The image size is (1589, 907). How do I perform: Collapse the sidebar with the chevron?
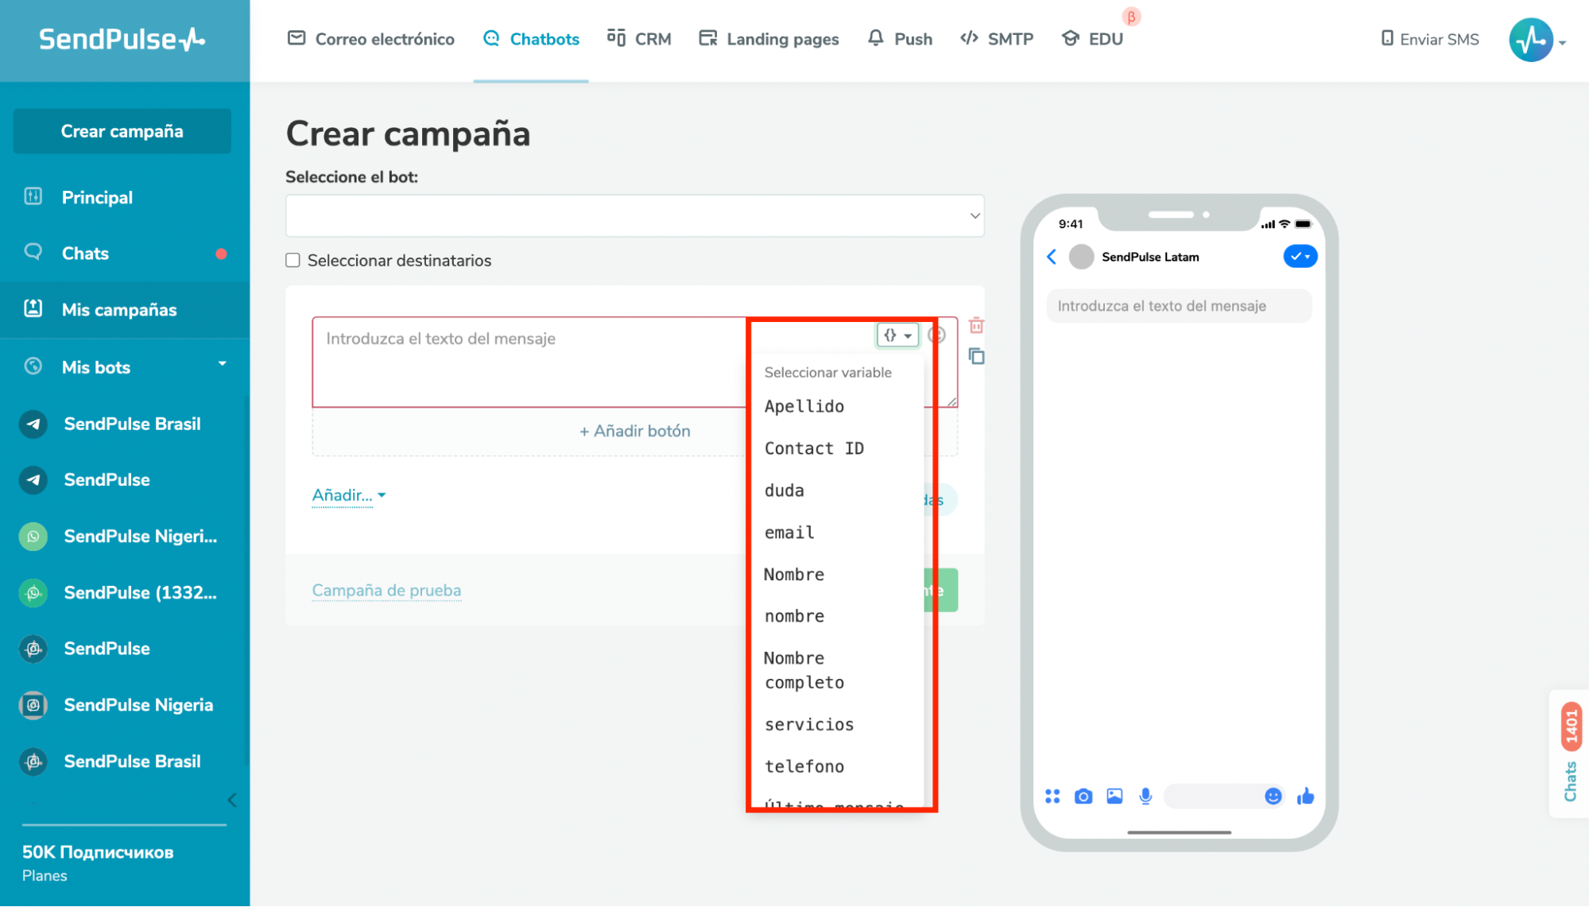click(x=232, y=800)
